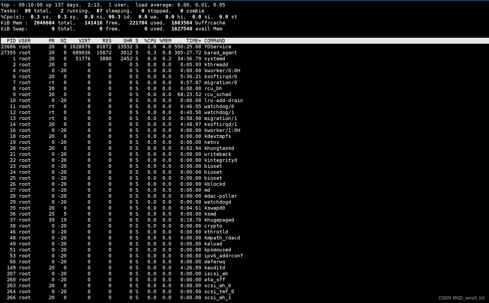Screen dimensions: 489x303
Task: Click the scsi_tmf_0 process name
Action: pos(219,292)
